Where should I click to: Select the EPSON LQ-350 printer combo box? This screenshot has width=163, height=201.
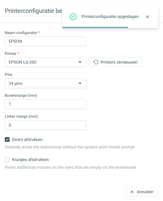pyautogui.click(x=46, y=62)
